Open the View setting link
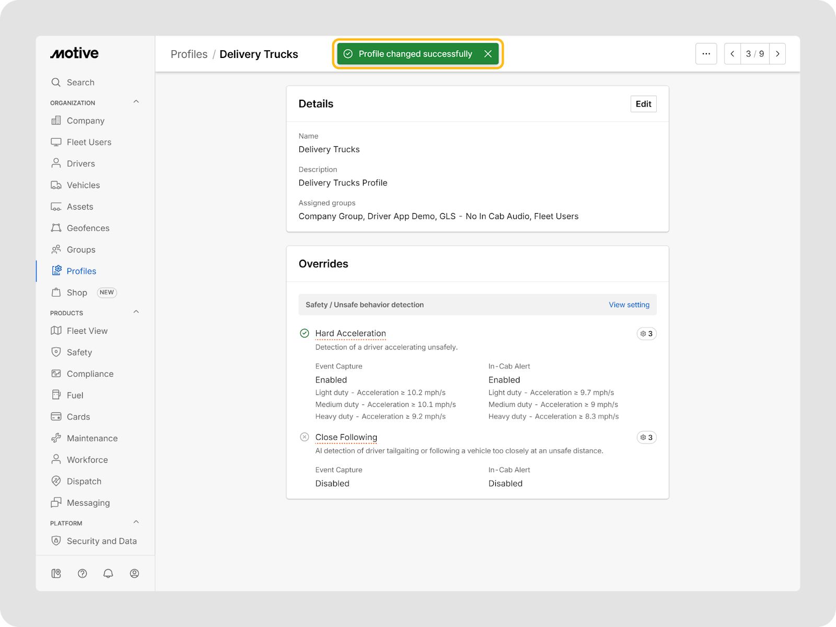Screen dimensions: 836x627 pyautogui.click(x=629, y=305)
